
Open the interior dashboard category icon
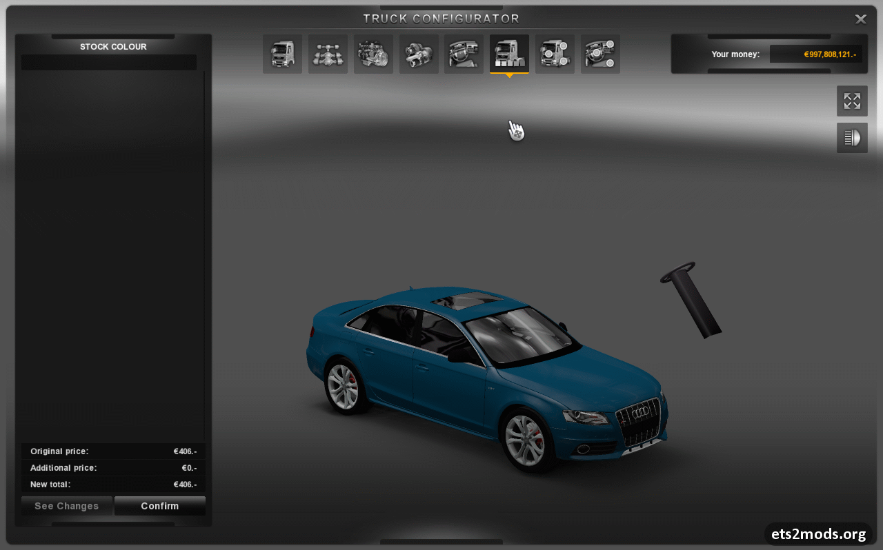point(464,54)
